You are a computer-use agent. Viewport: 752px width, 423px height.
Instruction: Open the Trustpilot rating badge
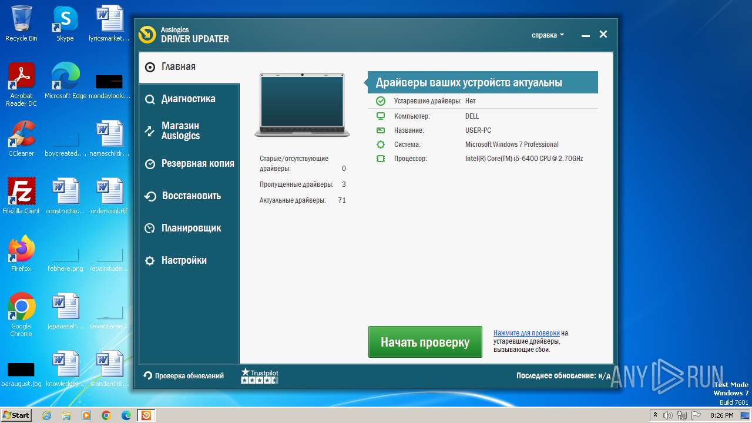tap(259, 376)
